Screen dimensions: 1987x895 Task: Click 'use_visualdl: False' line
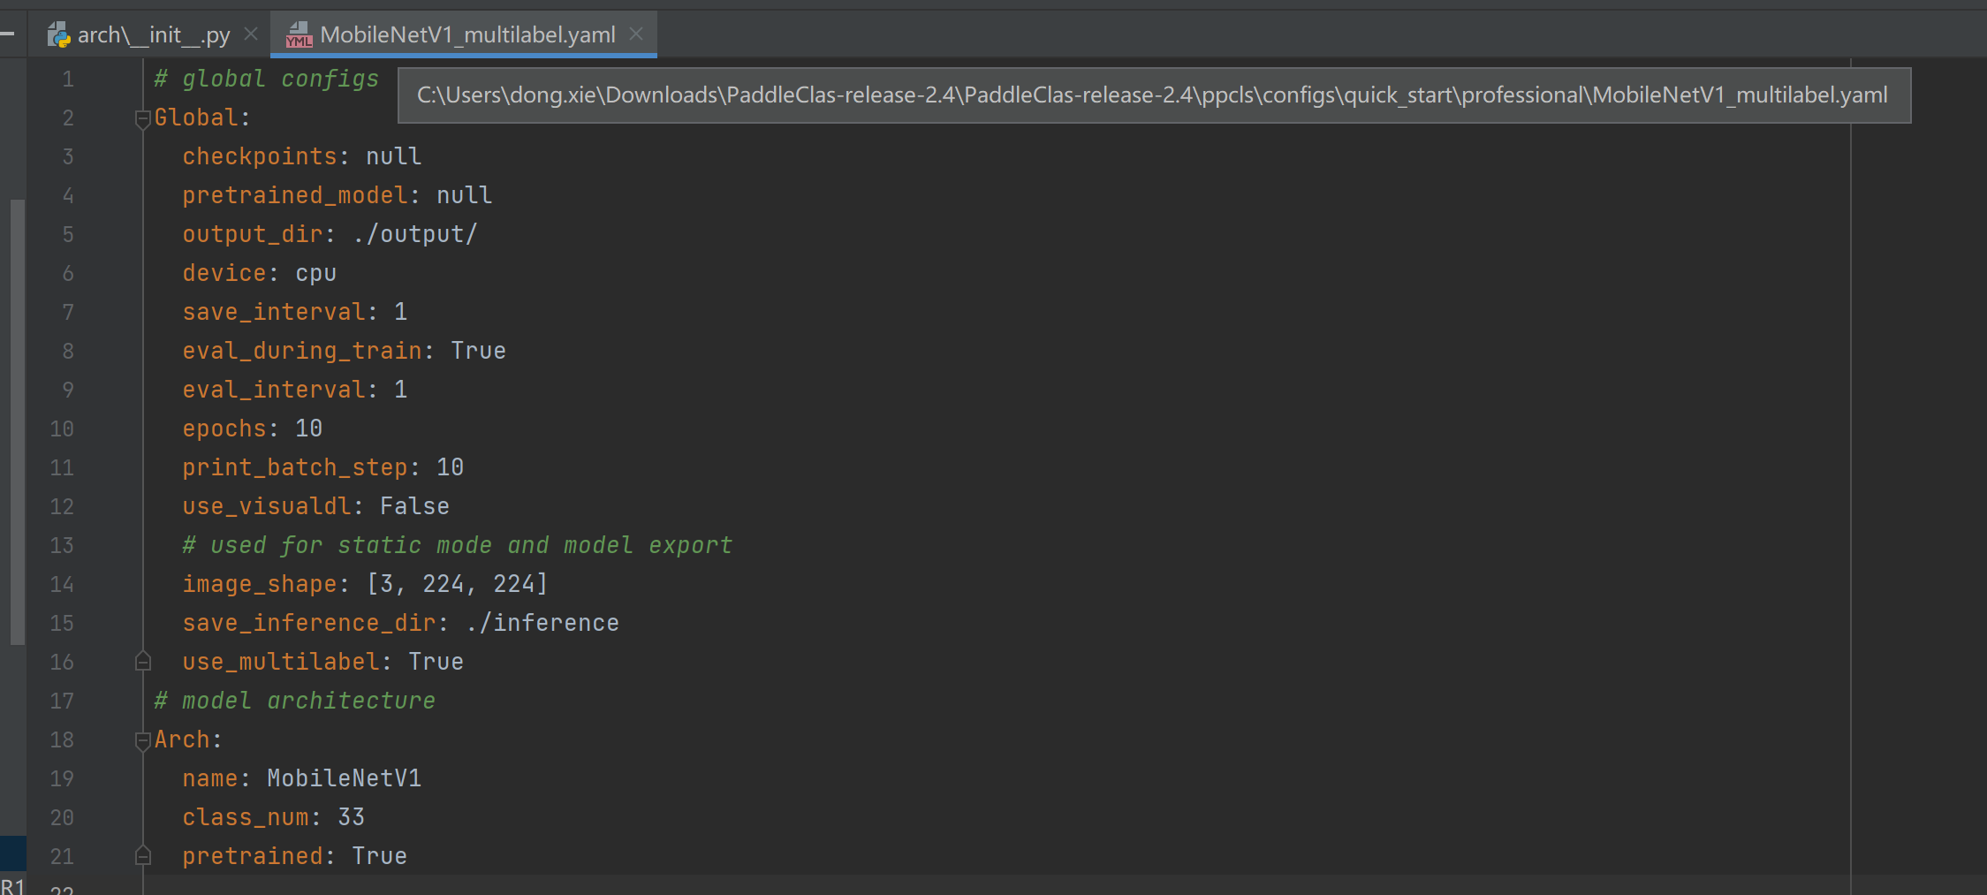(316, 506)
